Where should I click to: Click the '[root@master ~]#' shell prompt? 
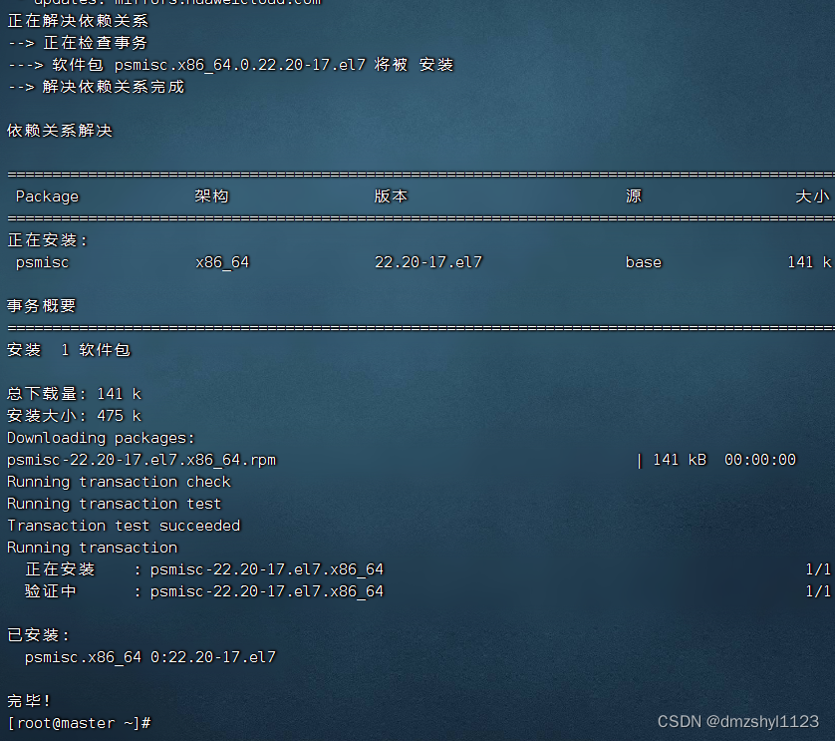[80, 723]
